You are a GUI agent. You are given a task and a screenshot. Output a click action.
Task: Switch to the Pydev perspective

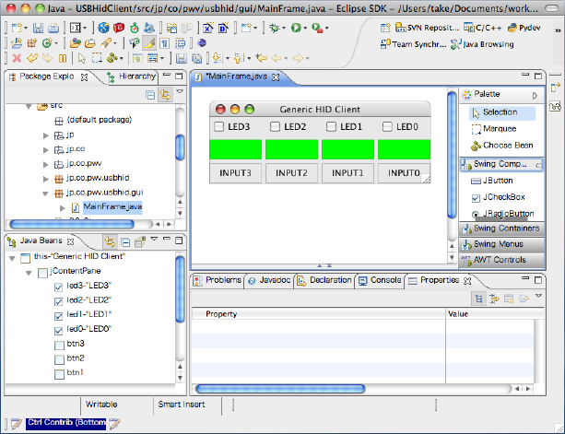click(x=526, y=28)
